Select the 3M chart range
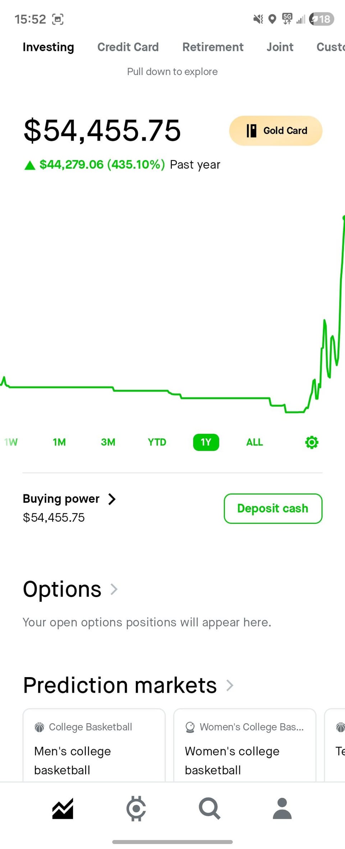 [108, 442]
